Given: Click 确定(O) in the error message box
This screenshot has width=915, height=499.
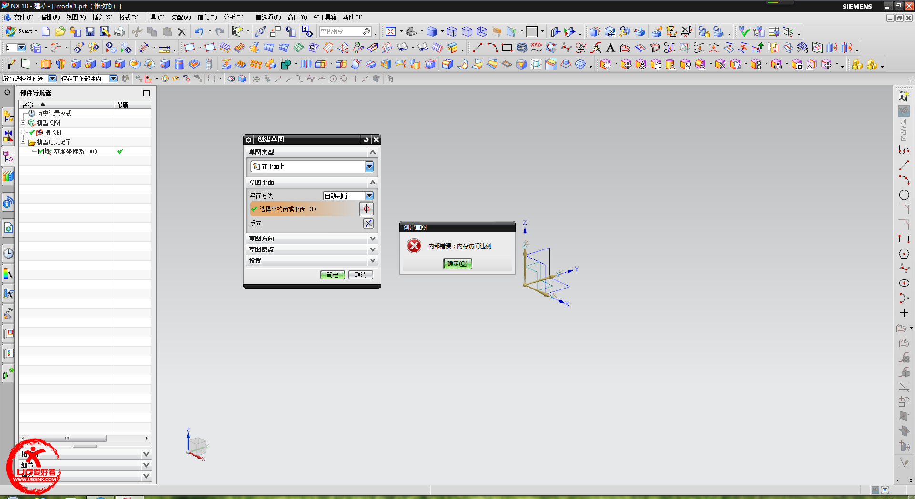Looking at the screenshot, I should (457, 263).
